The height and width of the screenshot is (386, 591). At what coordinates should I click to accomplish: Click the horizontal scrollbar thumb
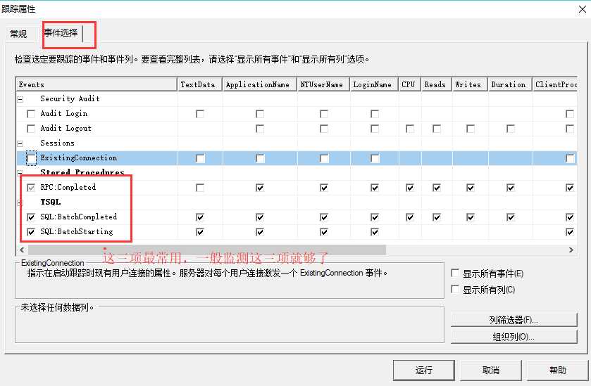[207, 250]
